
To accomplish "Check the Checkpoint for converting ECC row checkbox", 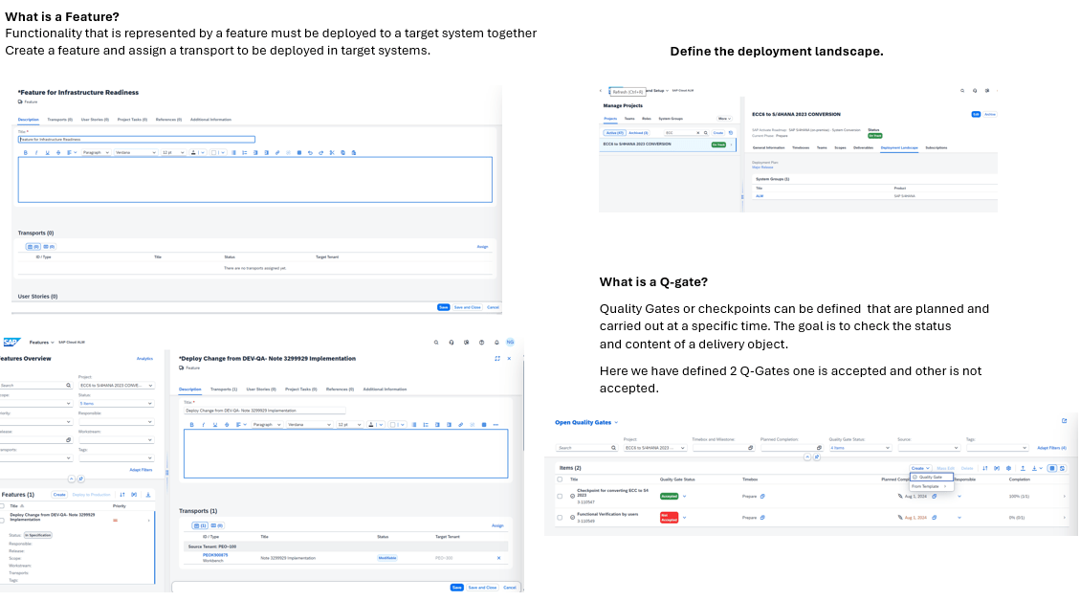I will point(560,496).
